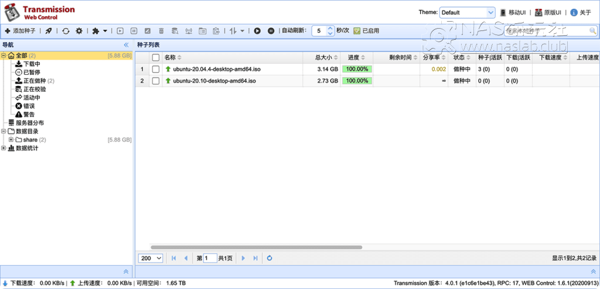Open the Theme dropdown
This screenshot has width=600, height=289.
pyautogui.click(x=466, y=12)
